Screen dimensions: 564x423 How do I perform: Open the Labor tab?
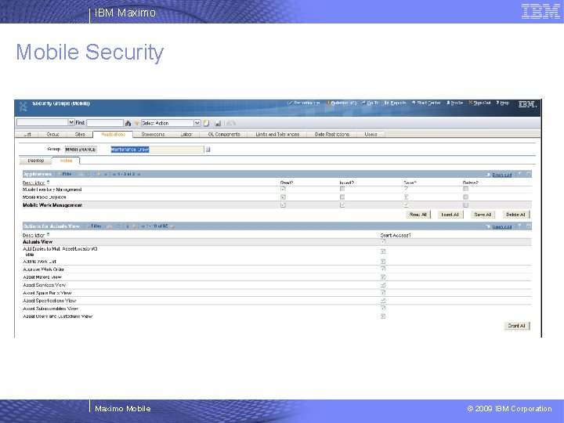[x=186, y=134]
